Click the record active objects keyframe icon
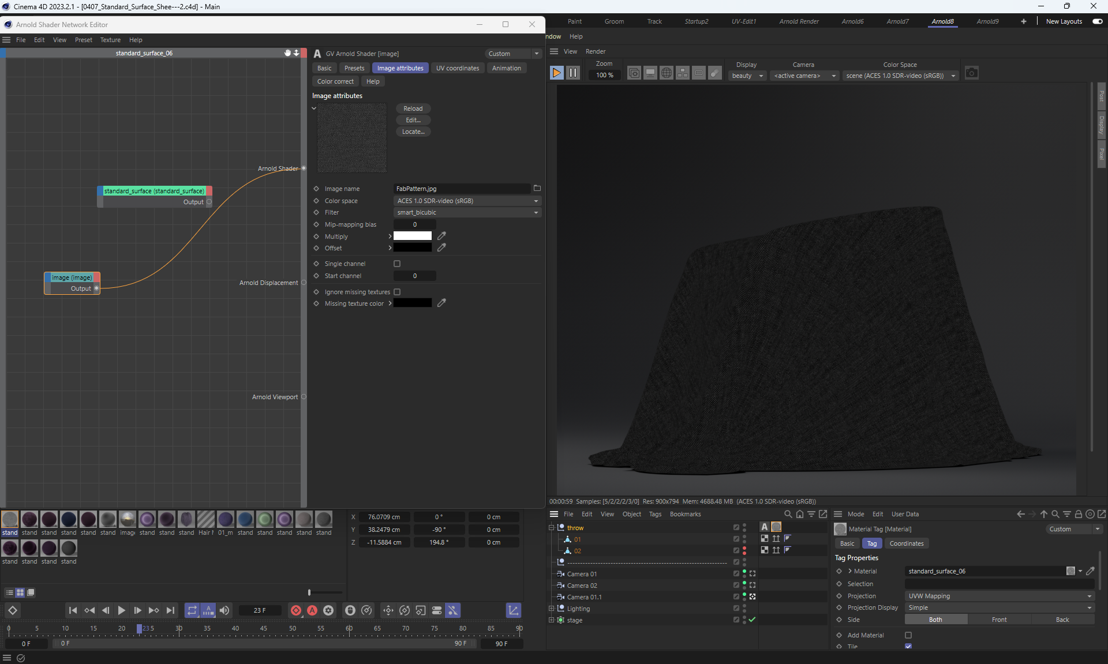The width and height of the screenshot is (1108, 664). (x=296, y=610)
